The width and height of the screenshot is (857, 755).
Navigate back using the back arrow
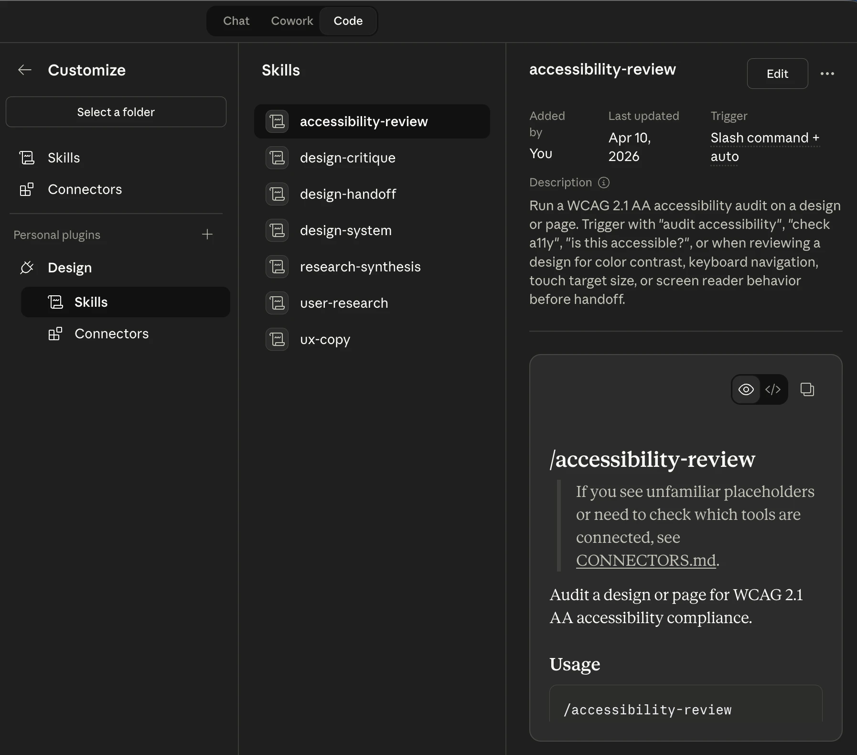[24, 70]
